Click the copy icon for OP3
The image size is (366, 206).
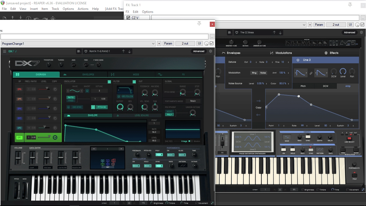(55, 118)
